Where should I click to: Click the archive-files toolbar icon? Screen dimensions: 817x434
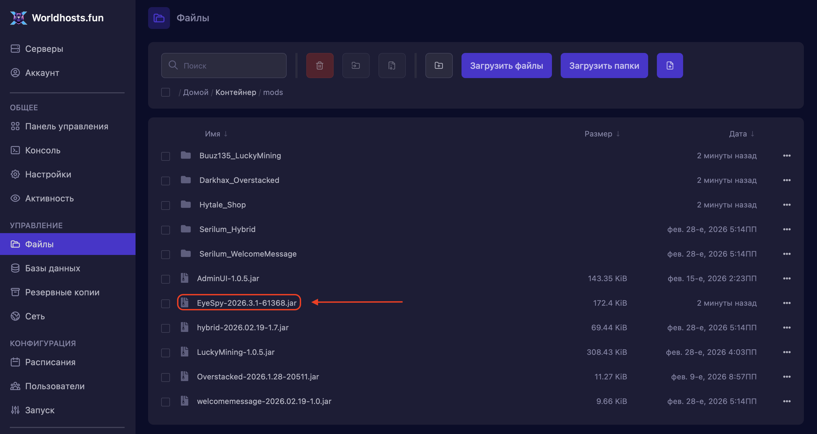(x=392, y=66)
